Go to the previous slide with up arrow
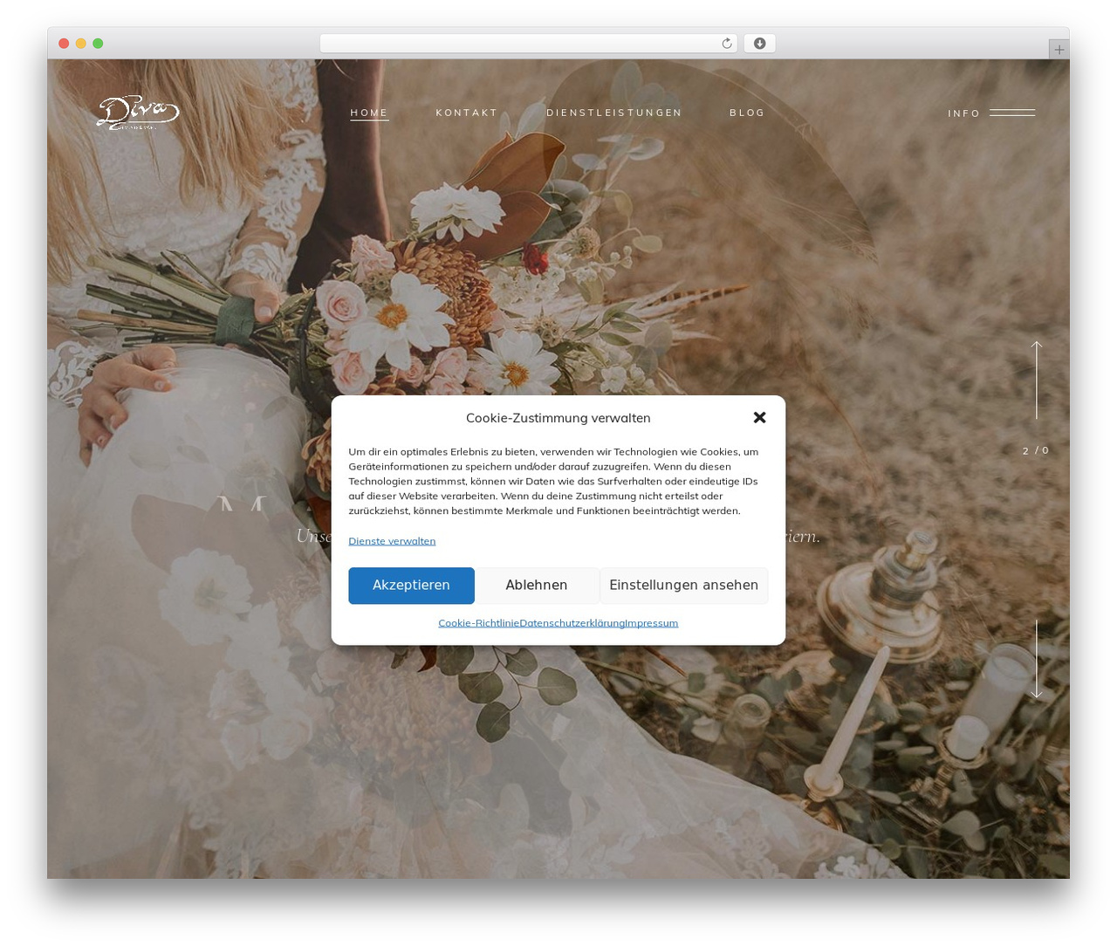Image resolution: width=1117 pixels, height=946 pixels. pos(1037,380)
